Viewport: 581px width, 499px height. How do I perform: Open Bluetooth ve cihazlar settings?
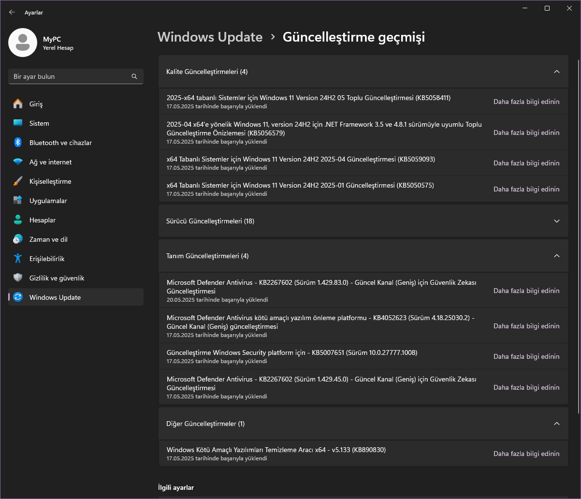76,143
